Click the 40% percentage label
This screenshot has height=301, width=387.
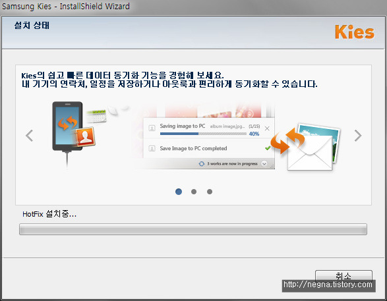pos(254,134)
